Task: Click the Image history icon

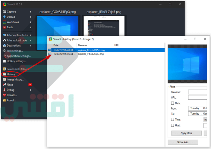Action: coord(5,79)
